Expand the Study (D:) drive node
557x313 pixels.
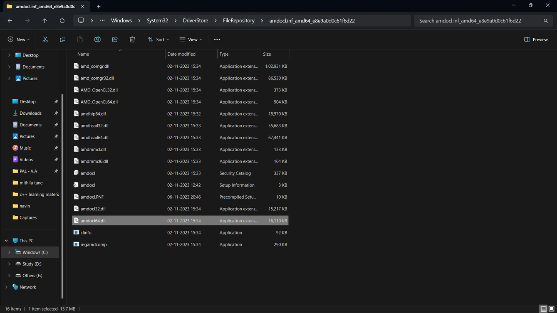click(9, 264)
